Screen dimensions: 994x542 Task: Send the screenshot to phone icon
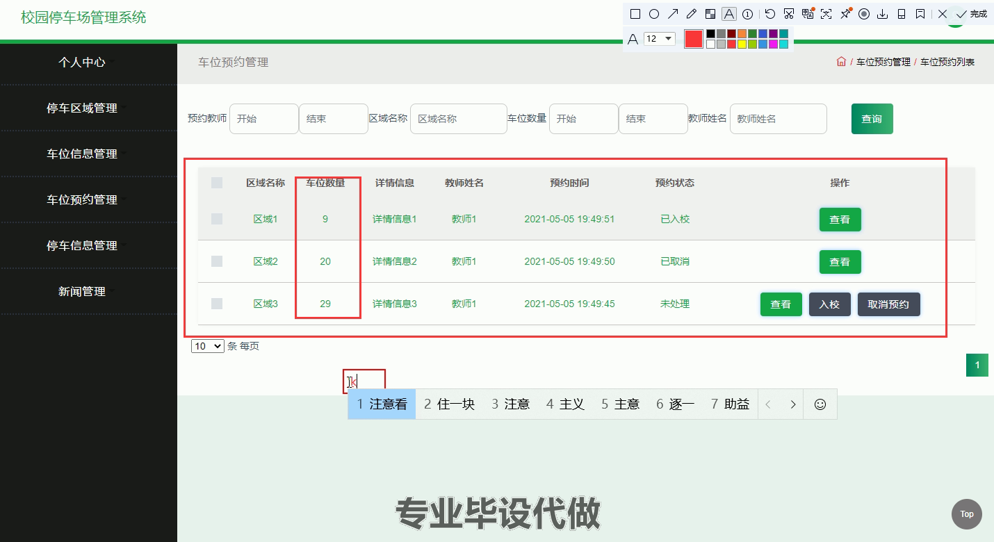pyautogui.click(x=902, y=14)
